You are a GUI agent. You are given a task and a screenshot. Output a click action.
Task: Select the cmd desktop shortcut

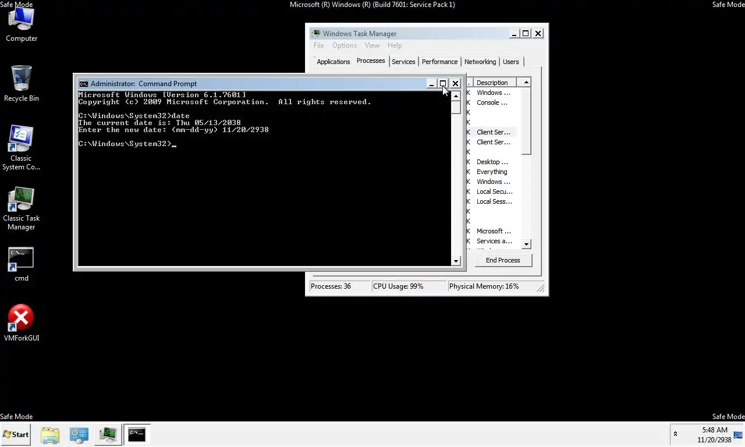[22, 265]
